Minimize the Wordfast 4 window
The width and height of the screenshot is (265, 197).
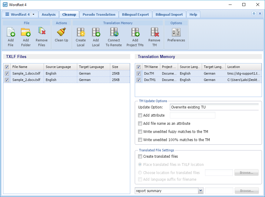coord(230,5)
